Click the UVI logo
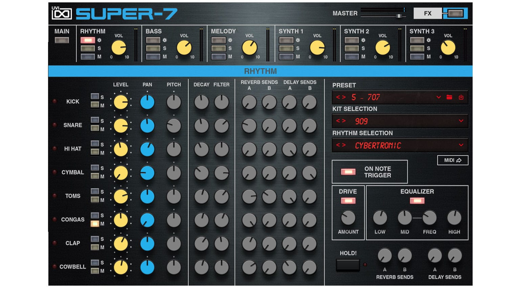 pyautogui.click(x=62, y=13)
